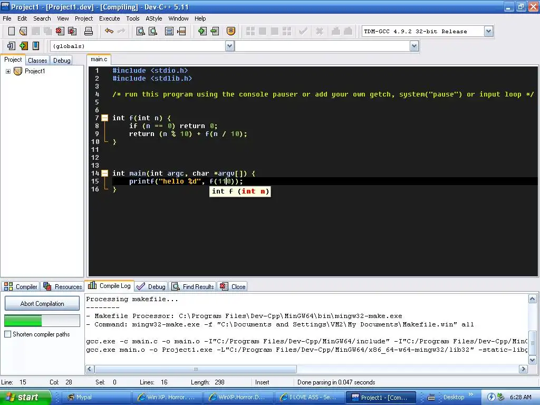
Task: Open the Help menu
Action: click(x=200, y=18)
